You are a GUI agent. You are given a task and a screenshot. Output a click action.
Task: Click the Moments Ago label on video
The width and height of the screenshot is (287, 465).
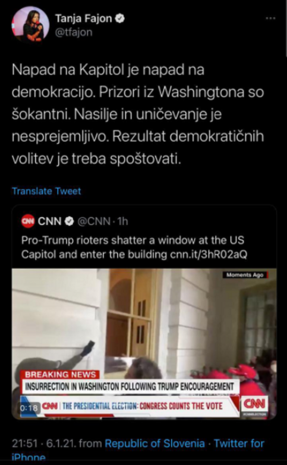[245, 275]
